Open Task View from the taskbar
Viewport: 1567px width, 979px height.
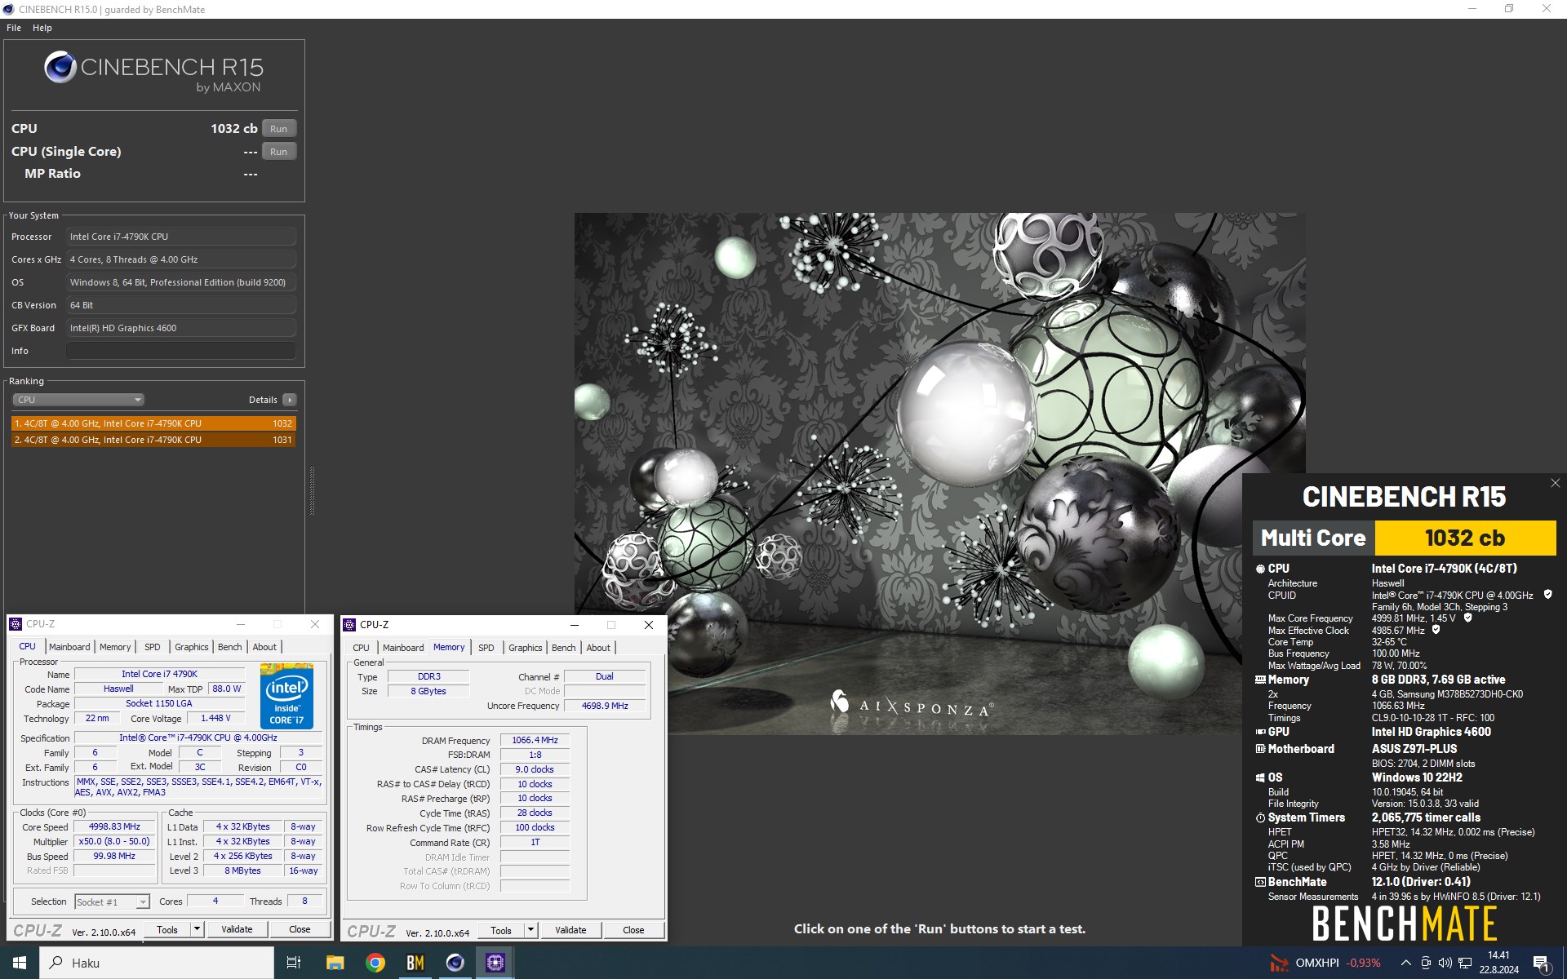294,963
